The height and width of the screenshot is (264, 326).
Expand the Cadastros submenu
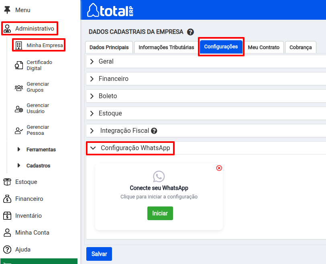click(38, 166)
